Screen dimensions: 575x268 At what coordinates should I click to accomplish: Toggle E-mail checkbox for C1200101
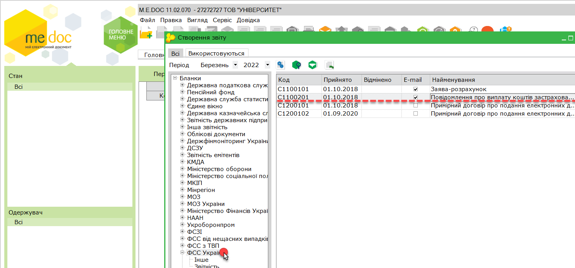[416, 105]
